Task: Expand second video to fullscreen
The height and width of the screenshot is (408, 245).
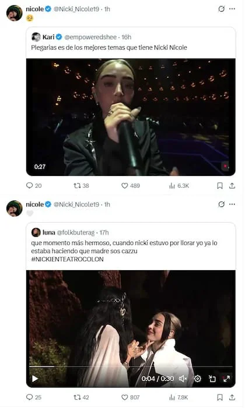Action: (226, 379)
